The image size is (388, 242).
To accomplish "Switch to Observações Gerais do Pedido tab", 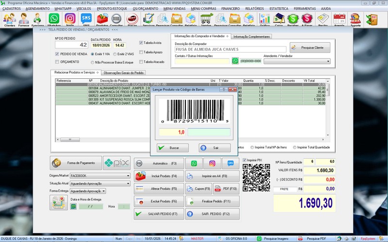I will (124, 73).
